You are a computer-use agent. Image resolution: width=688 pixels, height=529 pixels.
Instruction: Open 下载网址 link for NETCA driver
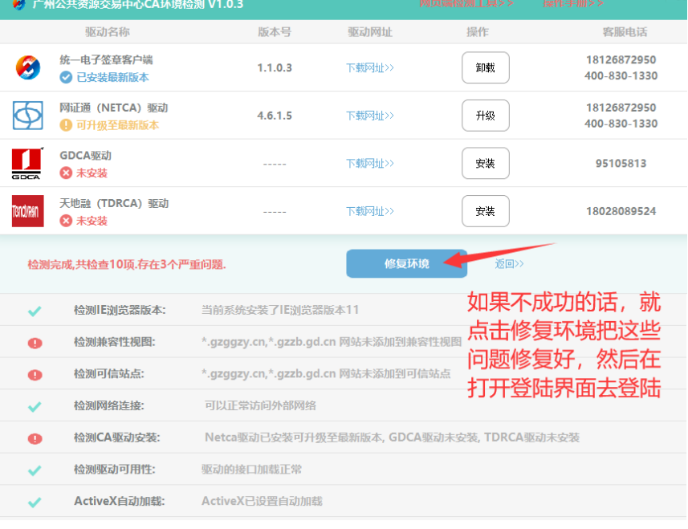click(x=370, y=116)
